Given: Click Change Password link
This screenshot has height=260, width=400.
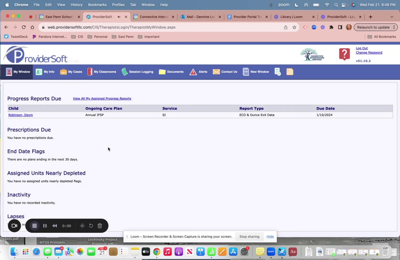Looking at the screenshot, I should tap(369, 52).
